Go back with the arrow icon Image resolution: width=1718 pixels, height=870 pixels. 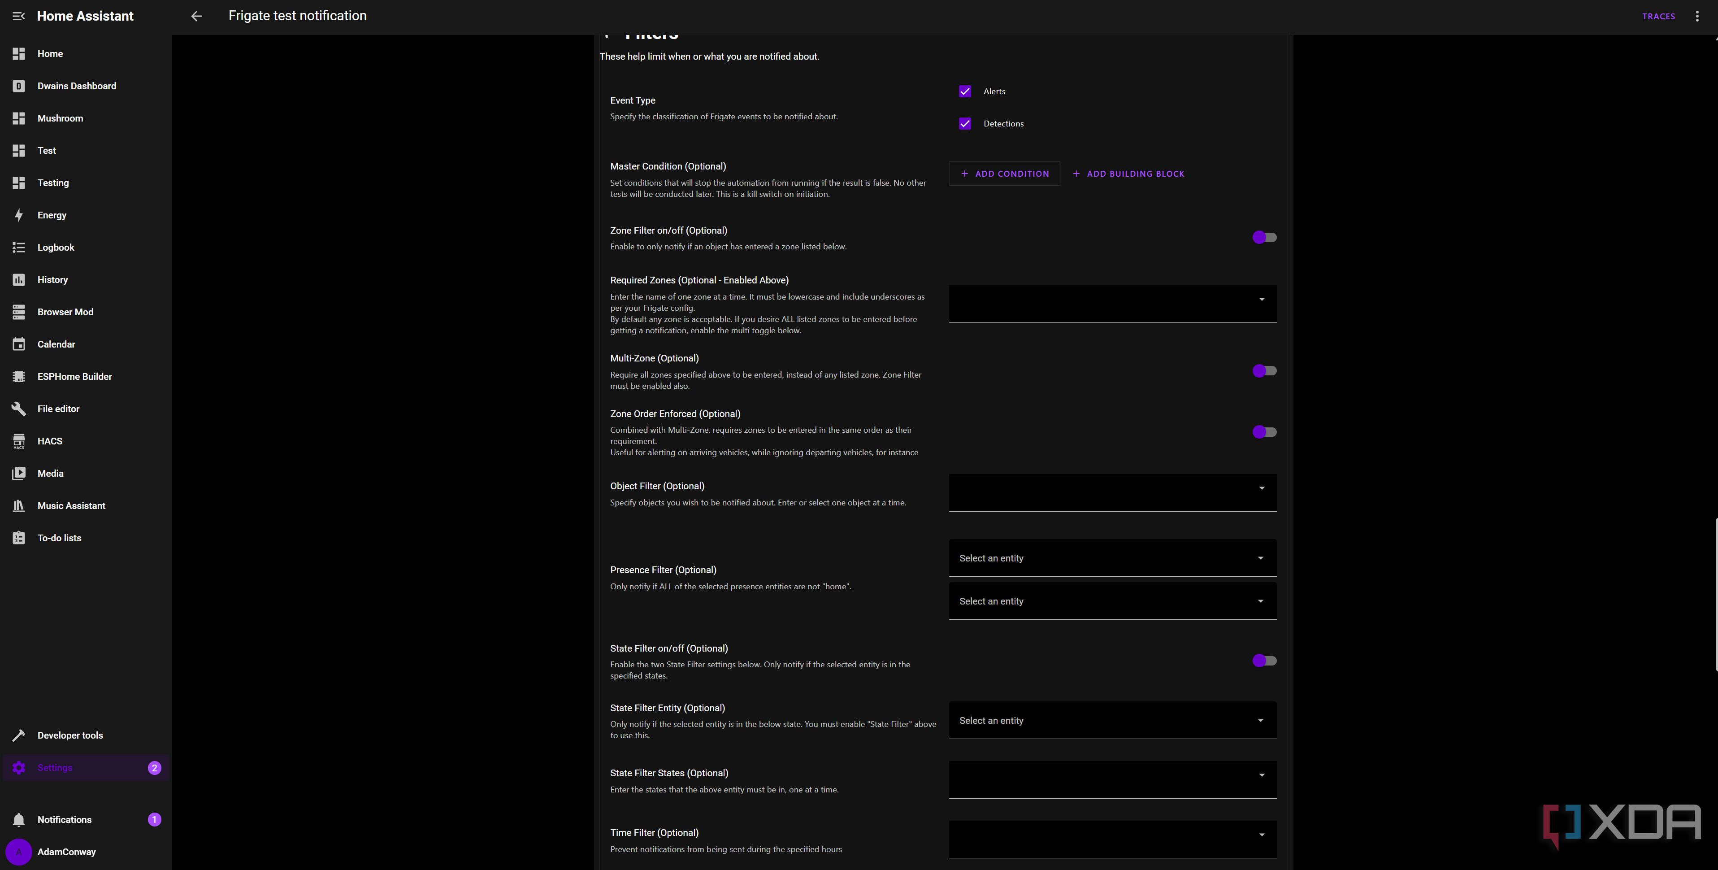(x=196, y=16)
